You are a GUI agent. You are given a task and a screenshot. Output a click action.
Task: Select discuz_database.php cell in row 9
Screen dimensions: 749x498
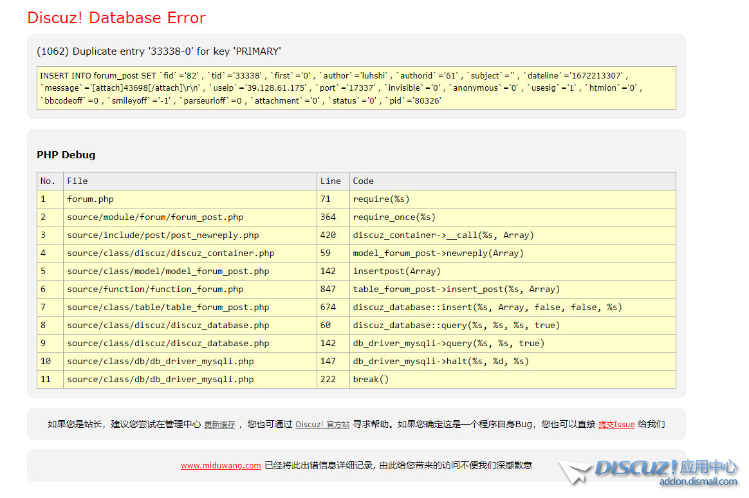pyautogui.click(x=190, y=344)
